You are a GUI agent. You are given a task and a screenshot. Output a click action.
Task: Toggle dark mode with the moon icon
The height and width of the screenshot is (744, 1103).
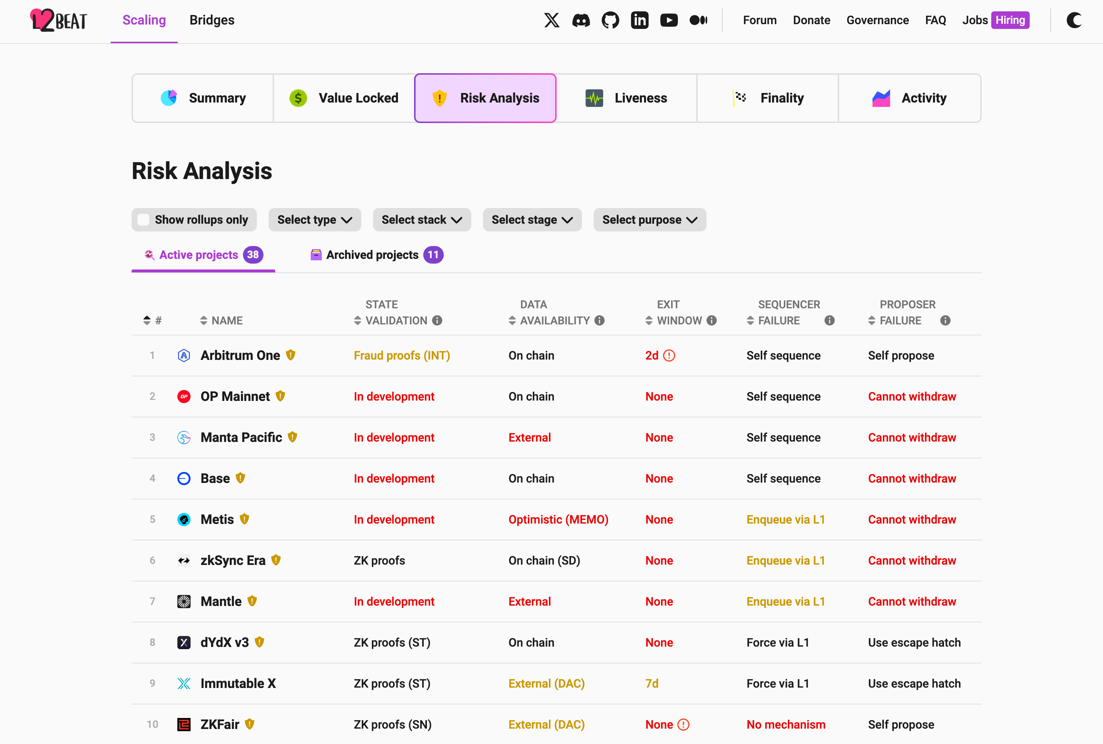[1074, 20]
